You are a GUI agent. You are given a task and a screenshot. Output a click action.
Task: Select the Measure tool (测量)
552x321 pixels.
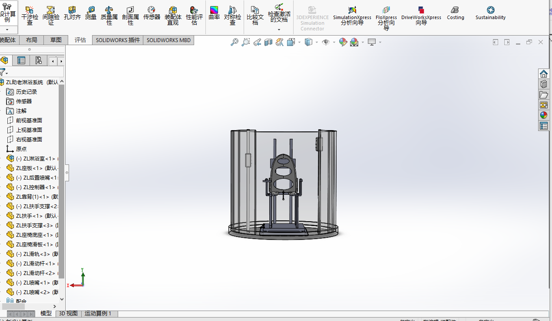pos(91,13)
